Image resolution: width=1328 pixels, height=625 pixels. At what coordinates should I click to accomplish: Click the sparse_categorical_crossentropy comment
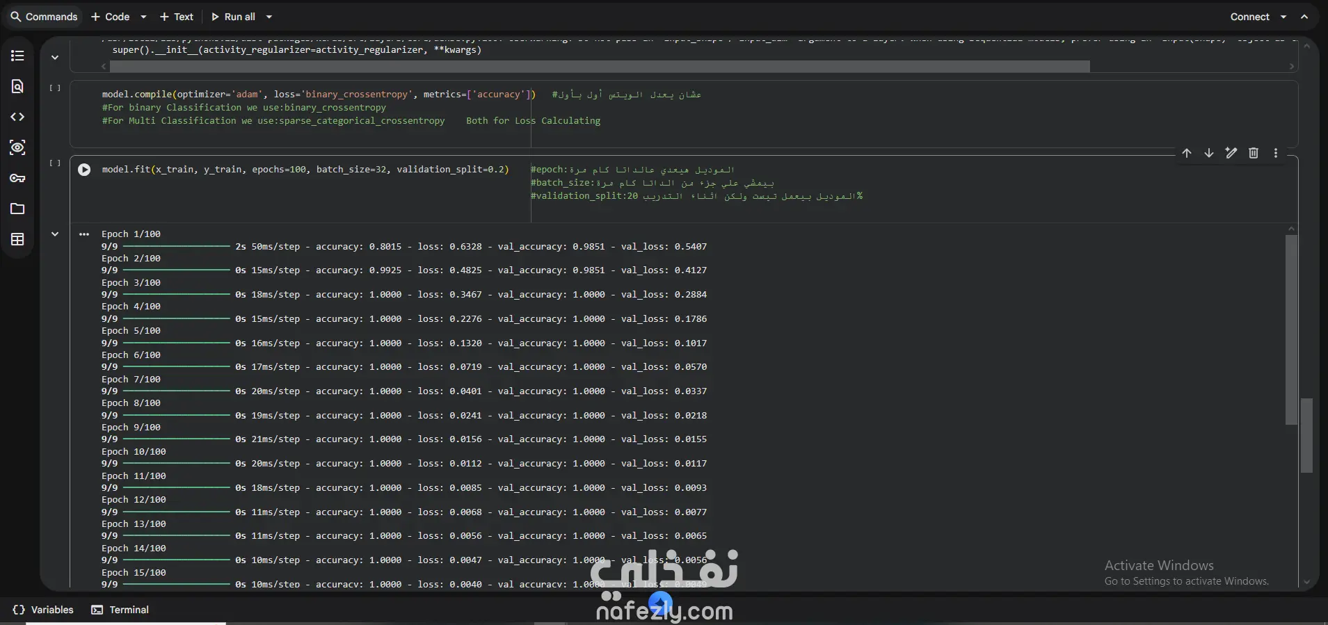(273, 121)
